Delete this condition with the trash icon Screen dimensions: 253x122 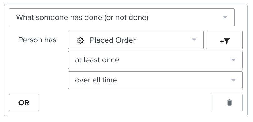click(230, 102)
